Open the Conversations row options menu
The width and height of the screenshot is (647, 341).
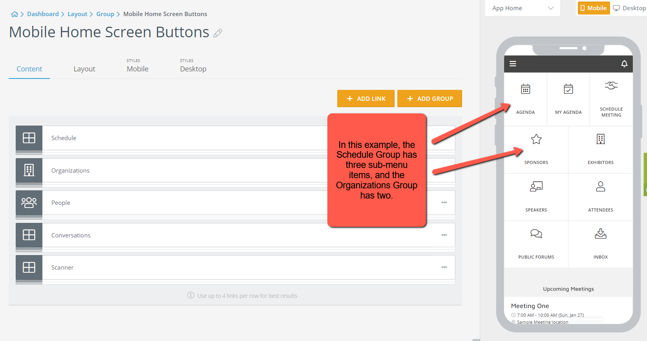pyautogui.click(x=444, y=235)
